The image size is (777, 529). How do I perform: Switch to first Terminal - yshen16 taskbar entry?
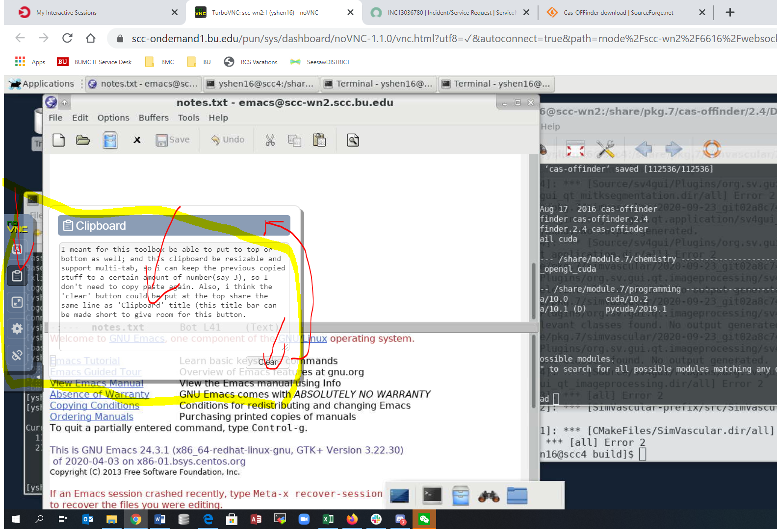(x=379, y=84)
